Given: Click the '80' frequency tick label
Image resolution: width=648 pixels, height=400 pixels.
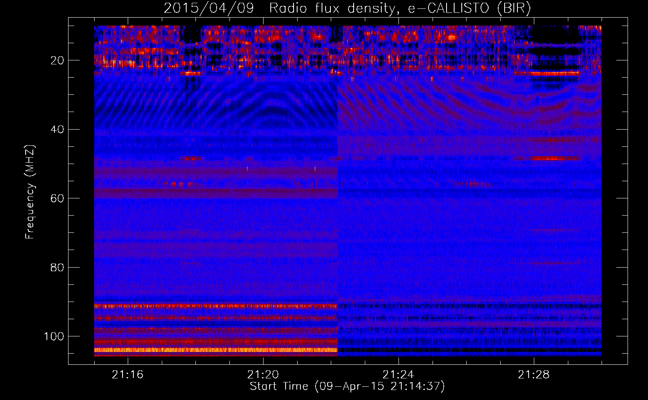Looking at the screenshot, I should [x=57, y=267].
